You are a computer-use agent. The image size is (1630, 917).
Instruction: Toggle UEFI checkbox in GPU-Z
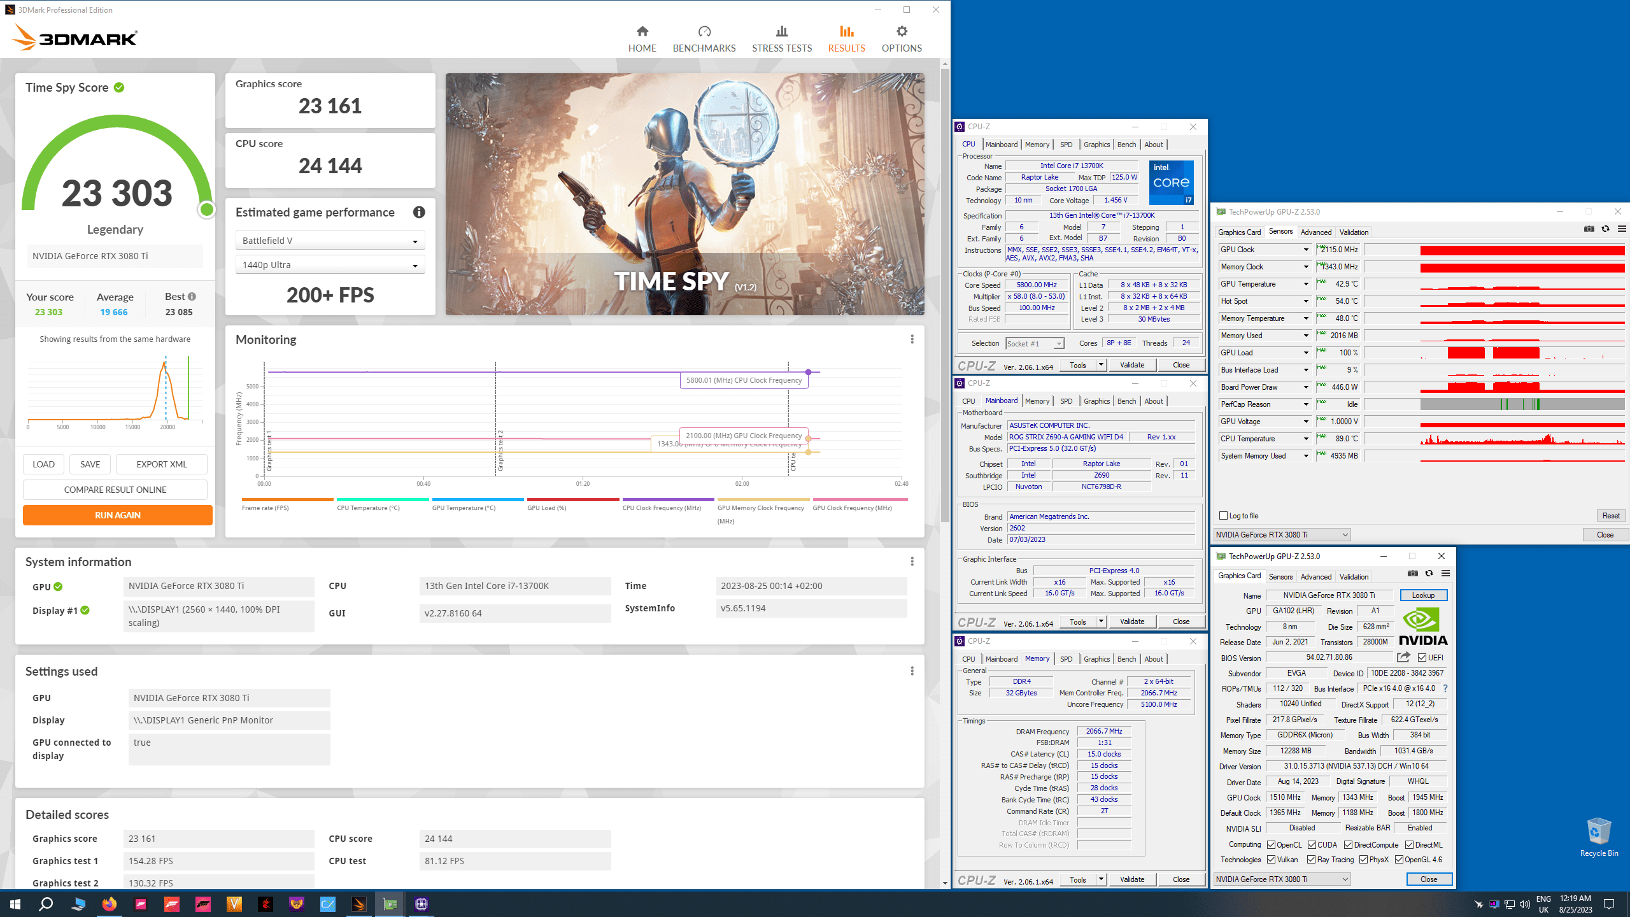[1422, 658]
